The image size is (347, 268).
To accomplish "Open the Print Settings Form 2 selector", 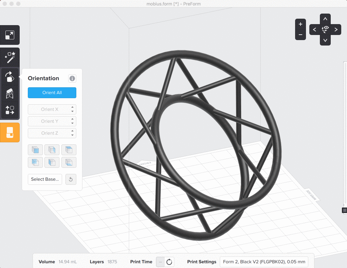I will tap(264, 262).
